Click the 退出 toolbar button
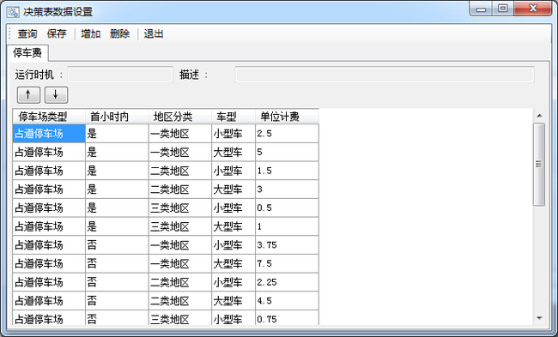 [154, 33]
